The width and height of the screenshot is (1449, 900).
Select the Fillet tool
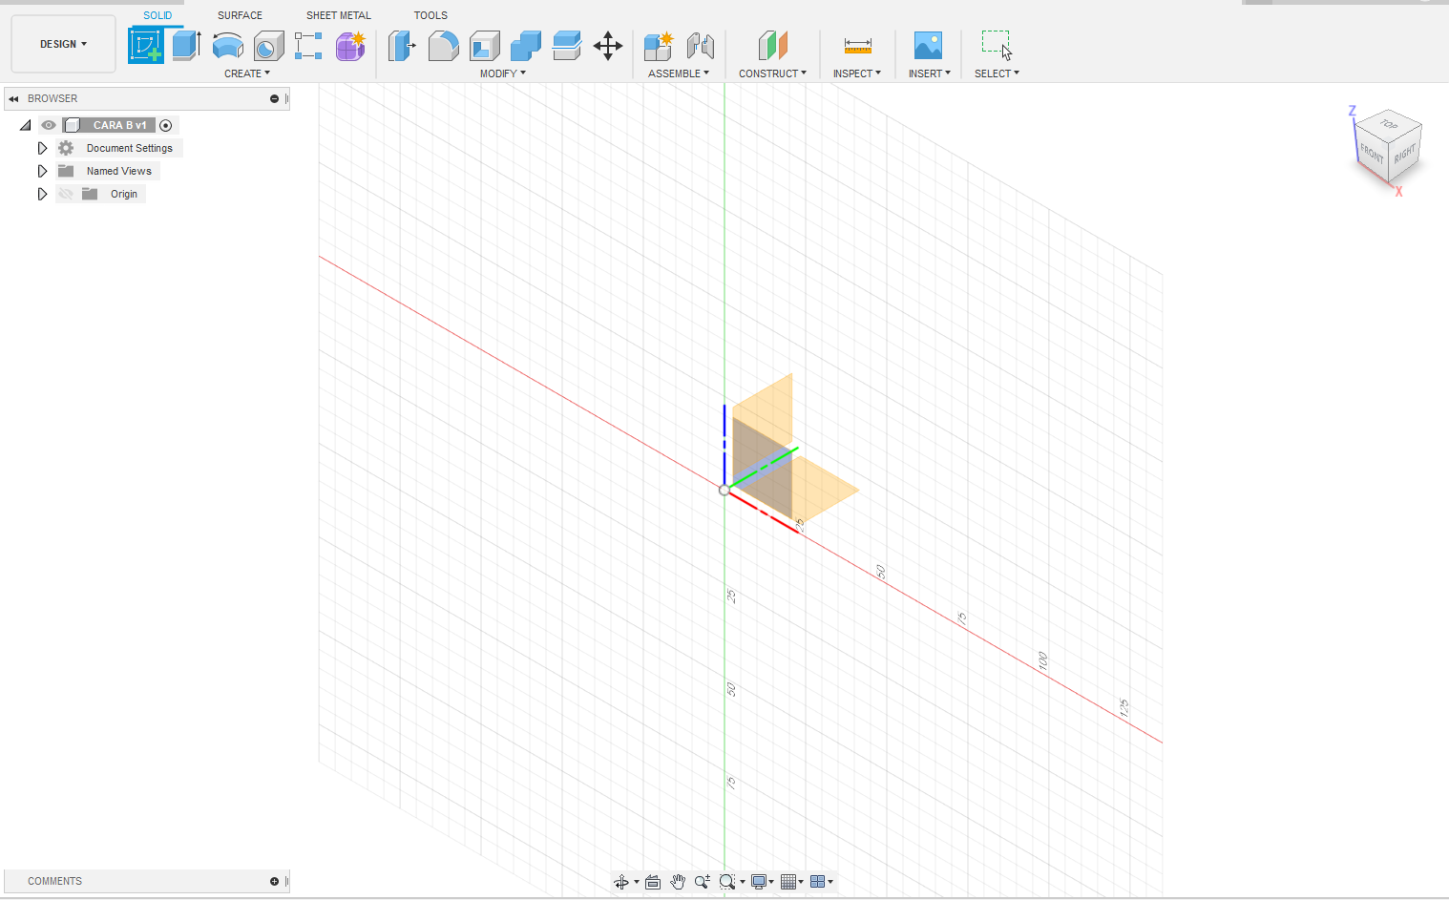(443, 46)
